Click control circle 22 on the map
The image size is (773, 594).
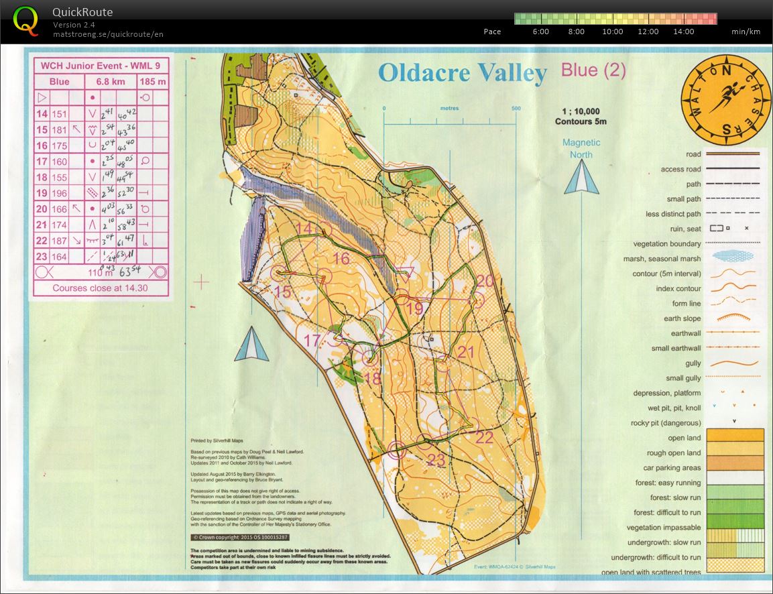pos(471,425)
